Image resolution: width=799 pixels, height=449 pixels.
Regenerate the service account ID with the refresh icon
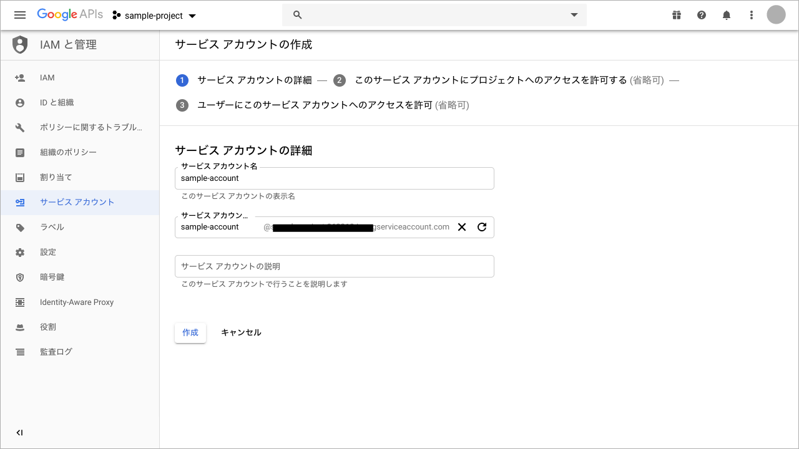[x=481, y=227]
